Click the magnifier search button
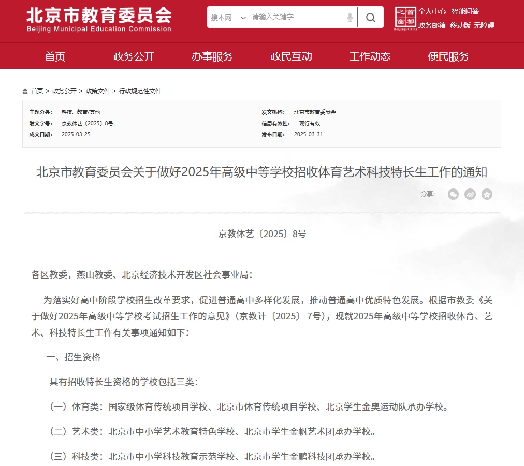The image size is (524, 466). click(x=371, y=18)
